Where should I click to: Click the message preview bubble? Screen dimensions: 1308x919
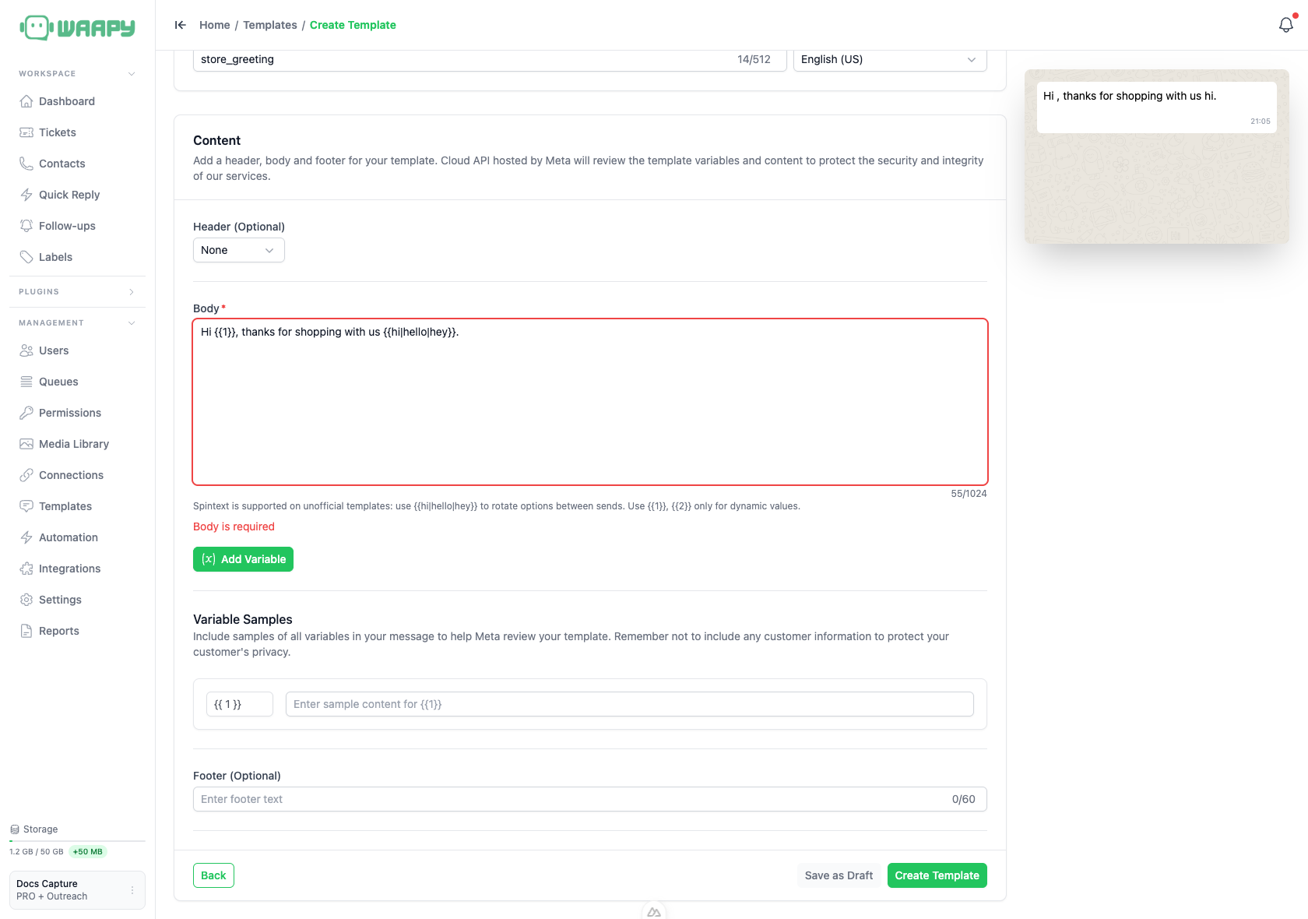1156,107
